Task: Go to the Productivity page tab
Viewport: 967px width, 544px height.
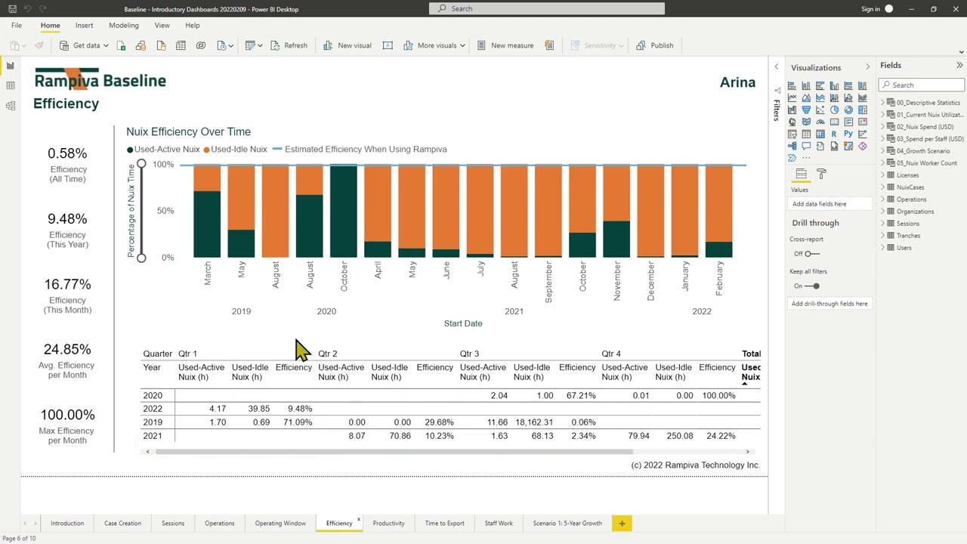Action: [388, 523]
